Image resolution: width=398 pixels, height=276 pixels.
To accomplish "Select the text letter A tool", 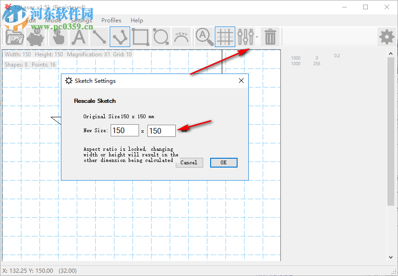I will (79, 37).
